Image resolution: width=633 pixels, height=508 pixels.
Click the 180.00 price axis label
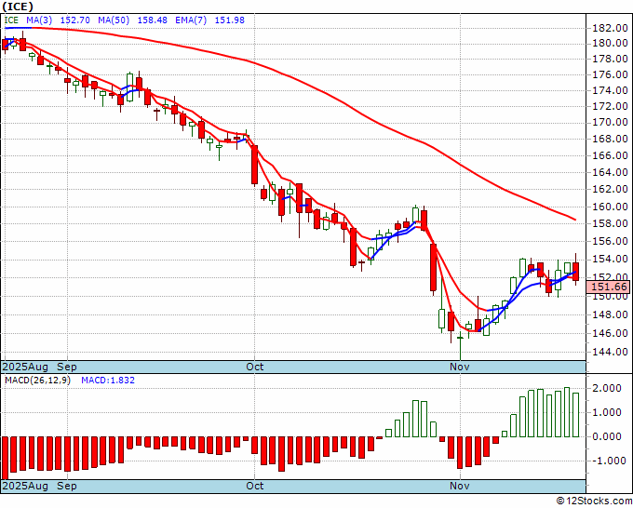610,43
